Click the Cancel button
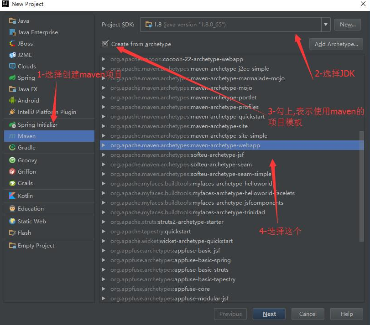370x325 pixels. pos(307,314)
